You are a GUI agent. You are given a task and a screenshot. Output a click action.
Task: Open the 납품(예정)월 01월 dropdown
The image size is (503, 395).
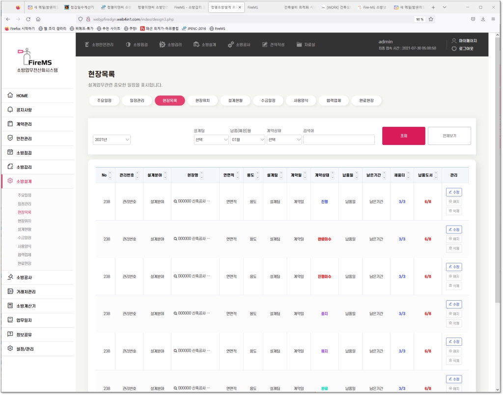click(248, 140)
